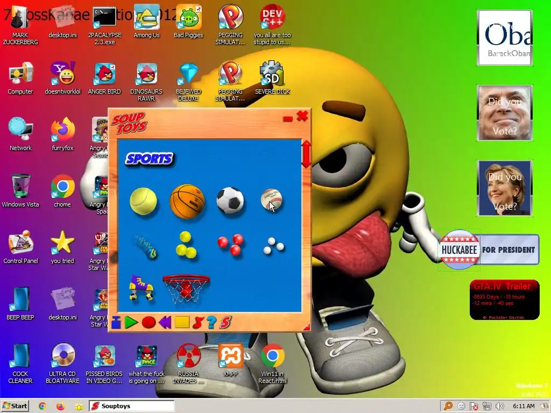The height and width of the screenshot is (413, 551).
Task: Click the GTA:IV Trailer countdown gadget
Action: click(505, 300)
